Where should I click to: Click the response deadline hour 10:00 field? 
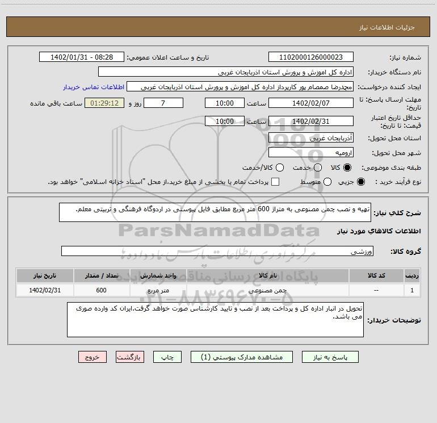pyautogui.click(x=225, y=103)
